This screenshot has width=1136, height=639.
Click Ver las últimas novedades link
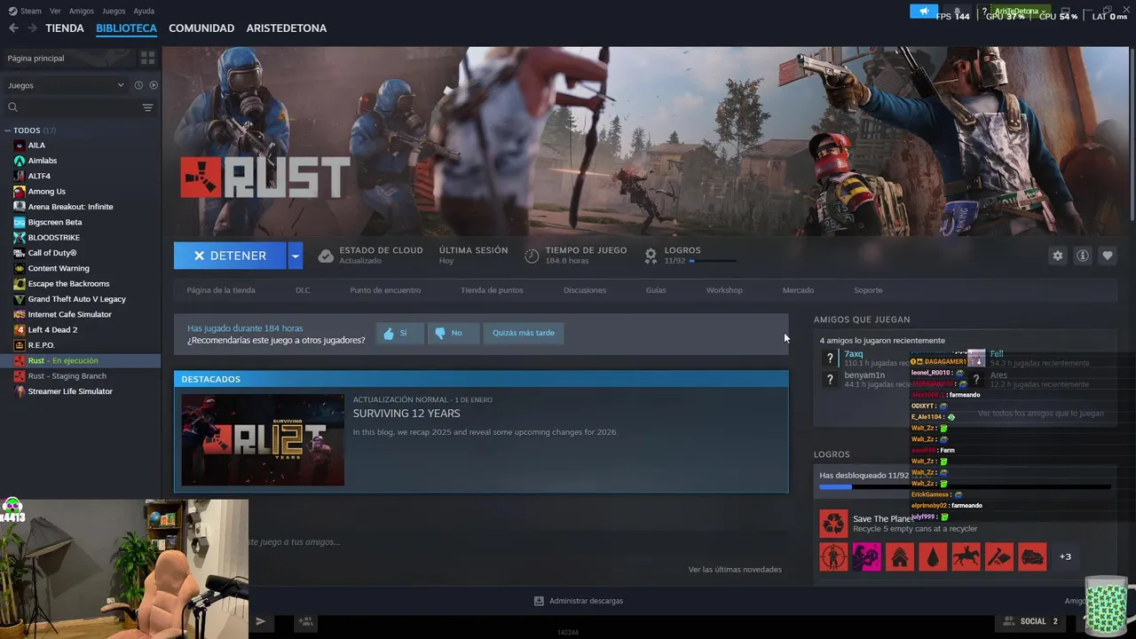coord(735,570)
